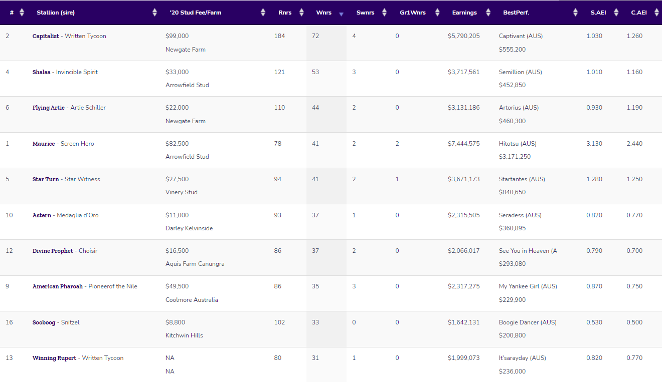Viewport: 662px width, 382px height.
Task: Click sort arrows beside the # column
Action: (22, 13)
